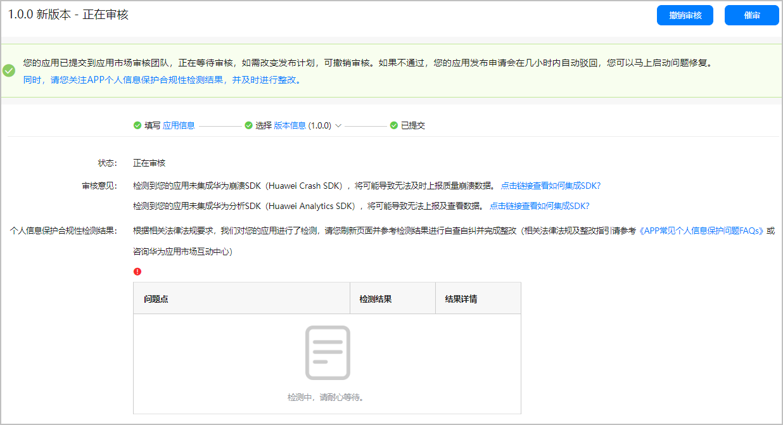Click the document placeholder icon in the results table
The image size is (783, 425).
coord(327,352)
